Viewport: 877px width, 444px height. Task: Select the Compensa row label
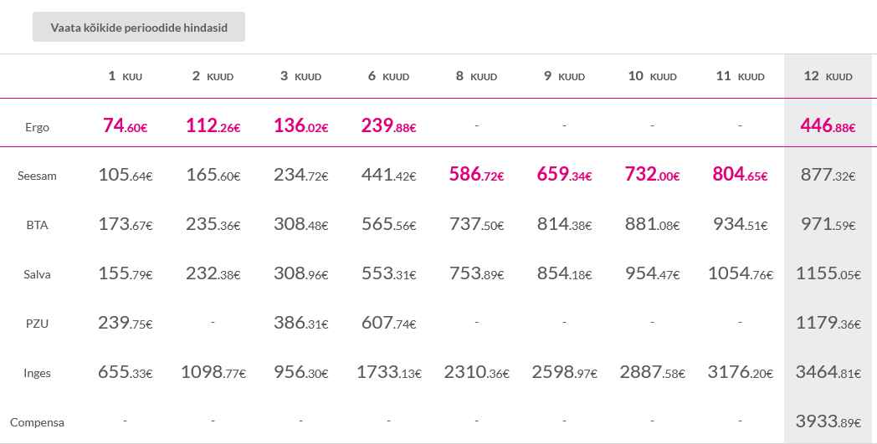[37, 423]
